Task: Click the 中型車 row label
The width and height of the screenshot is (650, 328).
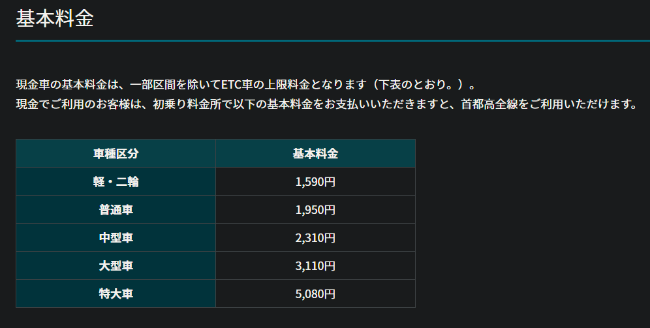Action: click(116, 238)
